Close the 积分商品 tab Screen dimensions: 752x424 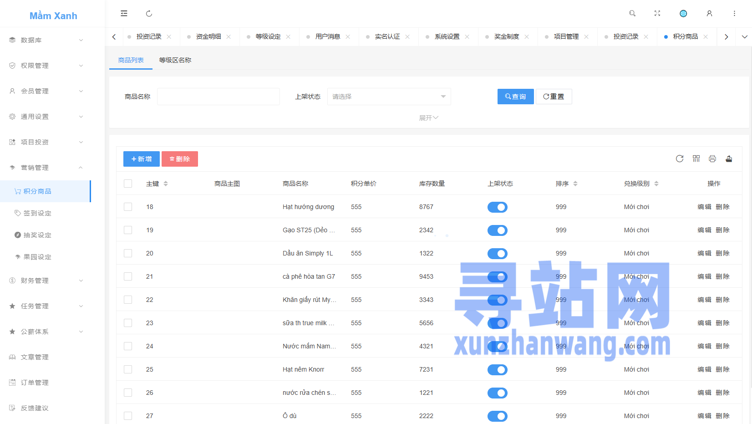pos(706,36)
